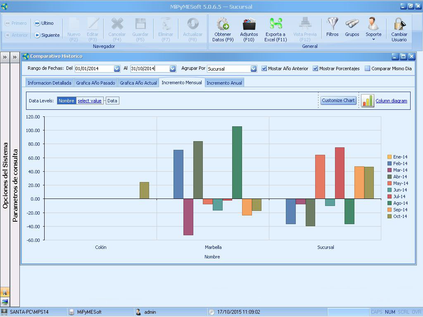Click the "17/10/2015 11:09:02" status bar text

point(239,312)
